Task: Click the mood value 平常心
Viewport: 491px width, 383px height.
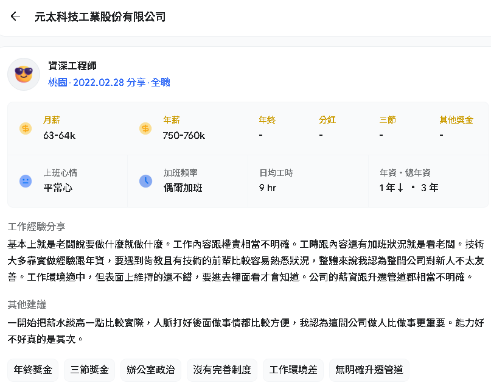Action: pos(58,188)
